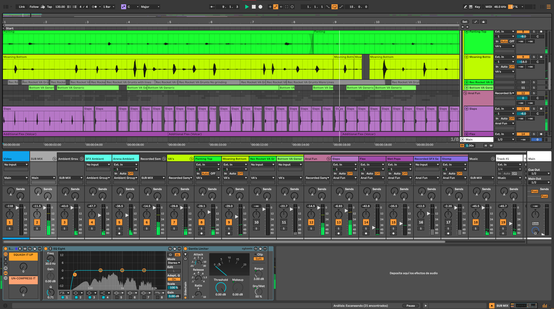Toggle EQ Eight device activator

point(46,249)
